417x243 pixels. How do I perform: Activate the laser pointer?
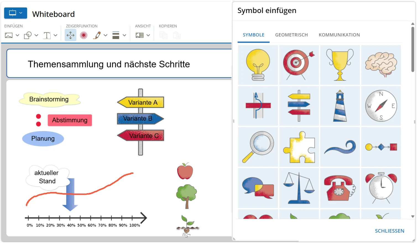(x=84, y=35)
